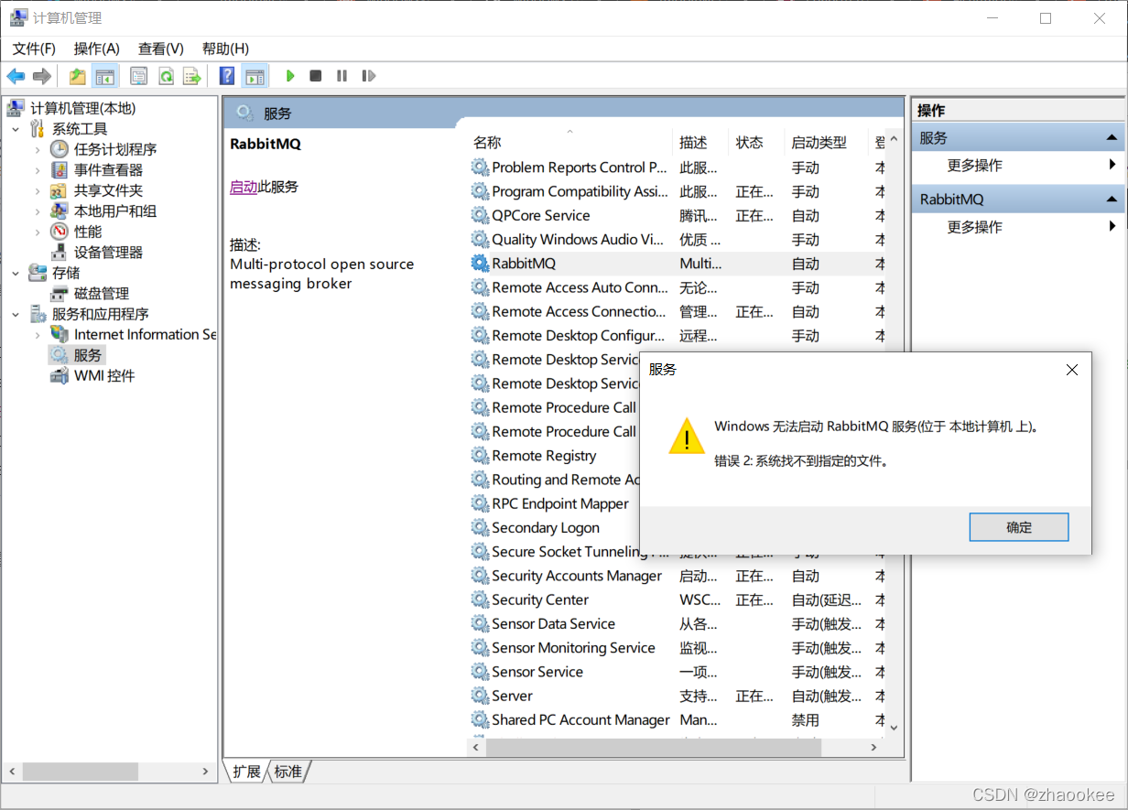1128x810 pixels.
Task: Expand the 任务计划程序 tree node
Action: (38, 149)
